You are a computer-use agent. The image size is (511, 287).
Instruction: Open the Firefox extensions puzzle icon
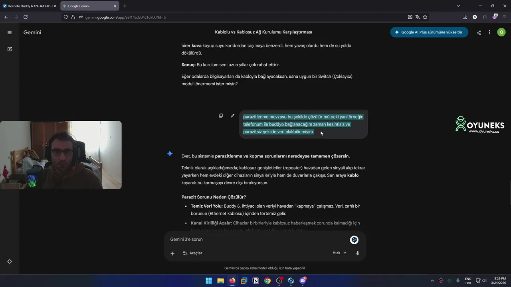click(x=485, y=17)
